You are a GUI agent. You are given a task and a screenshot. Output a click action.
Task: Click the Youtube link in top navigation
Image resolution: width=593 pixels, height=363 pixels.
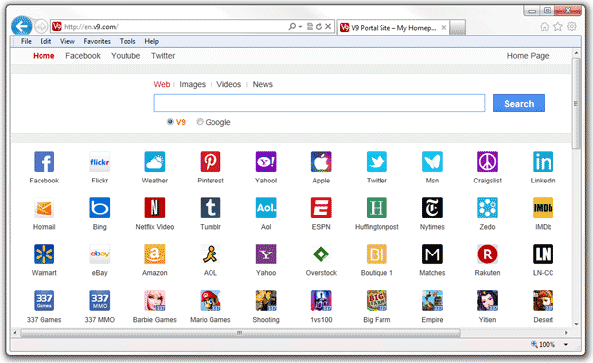tap(126, 56)
